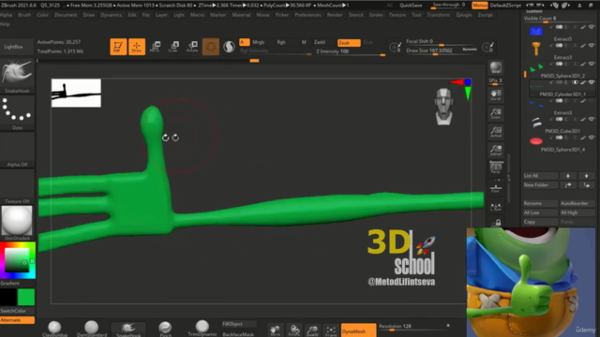The height and width of the screenshot is (337, 600).
Task: Click the AutoReorder button
Action: [x=577, y=203]
